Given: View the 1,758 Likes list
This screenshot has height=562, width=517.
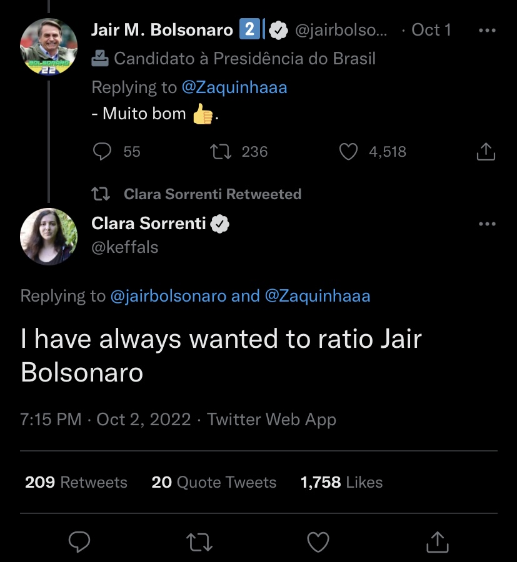Looking at the screenshot, I should click(341, 482).
